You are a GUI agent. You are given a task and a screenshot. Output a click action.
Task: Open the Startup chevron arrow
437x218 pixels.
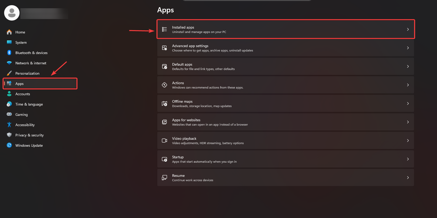tap(408, 159)
